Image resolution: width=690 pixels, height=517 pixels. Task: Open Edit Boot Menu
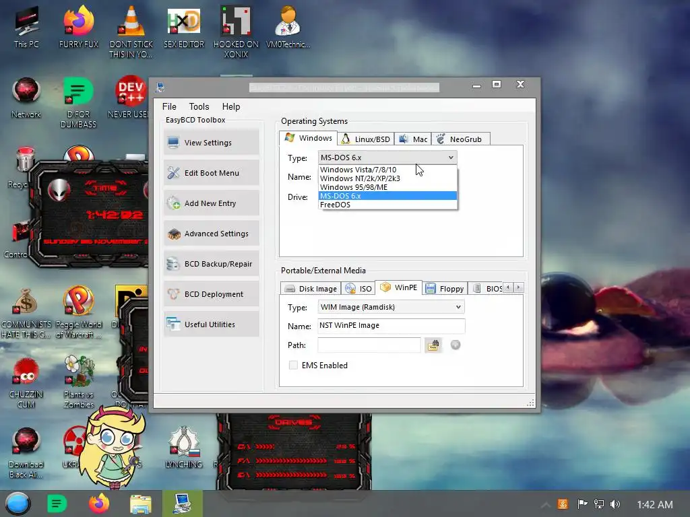click(212, 173)
